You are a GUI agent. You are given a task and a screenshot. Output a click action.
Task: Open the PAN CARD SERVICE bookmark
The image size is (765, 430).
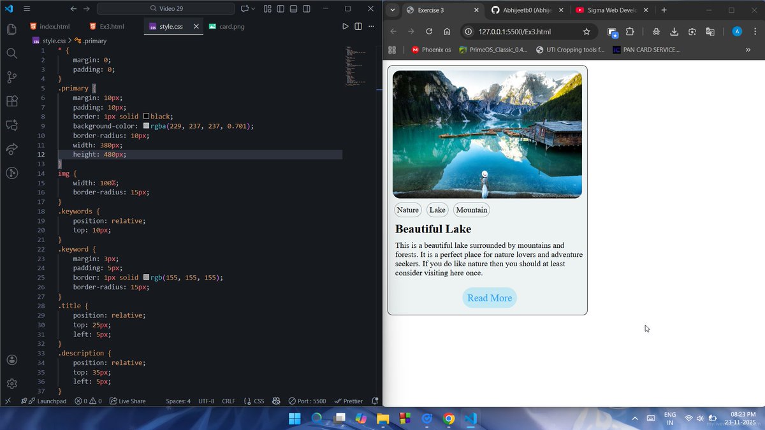point(646,49)
